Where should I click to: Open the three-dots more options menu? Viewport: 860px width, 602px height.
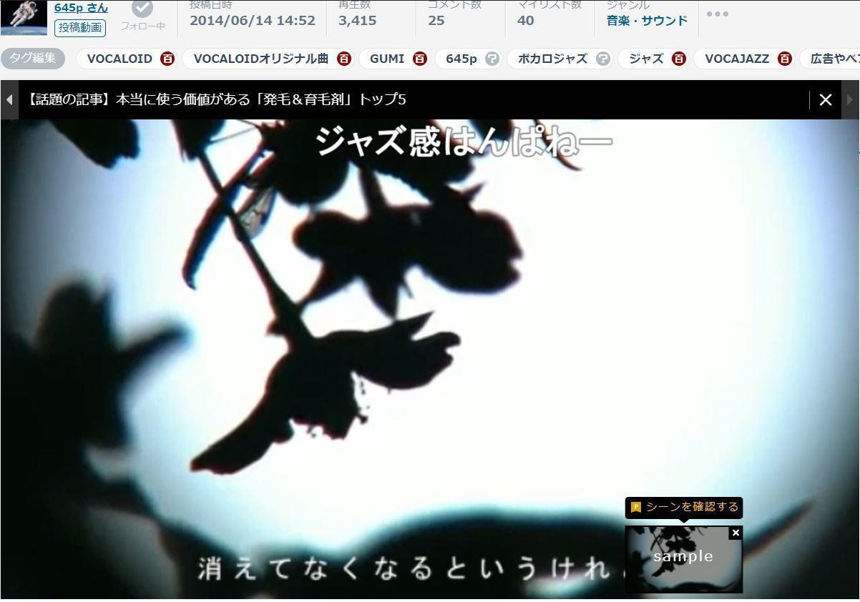[x=717, y=14]
